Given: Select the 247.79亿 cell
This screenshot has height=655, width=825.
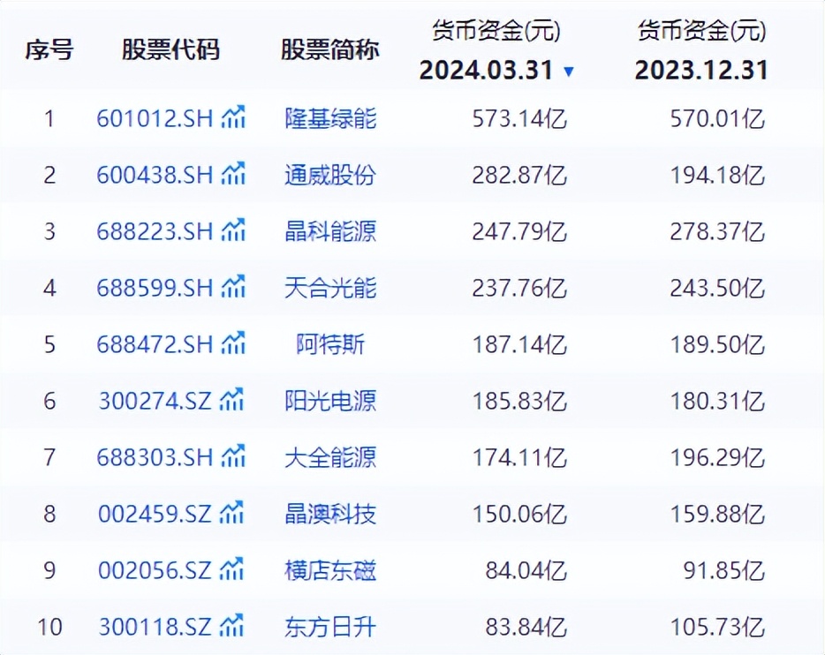Looking at the screenshot, I should coord(519,232).
